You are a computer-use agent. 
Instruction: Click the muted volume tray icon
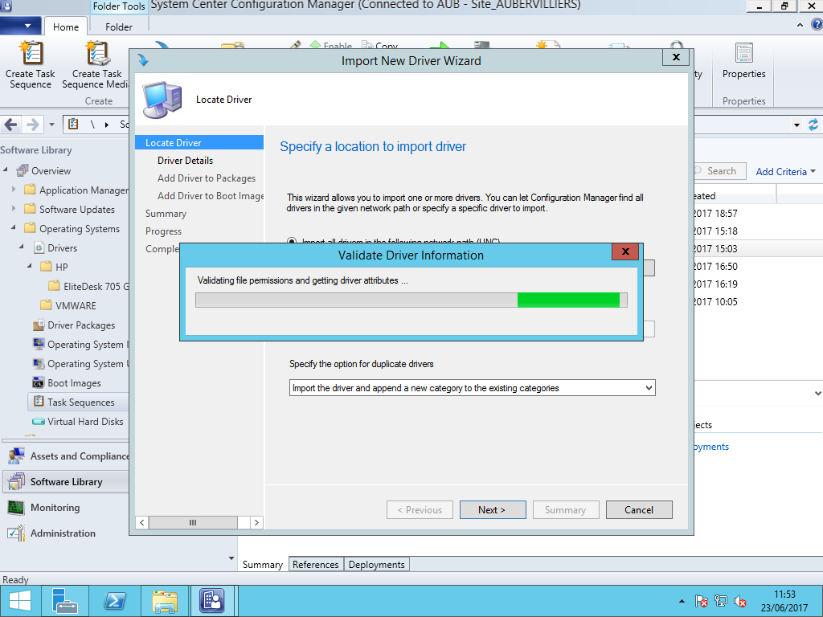(x=740, y=601)
